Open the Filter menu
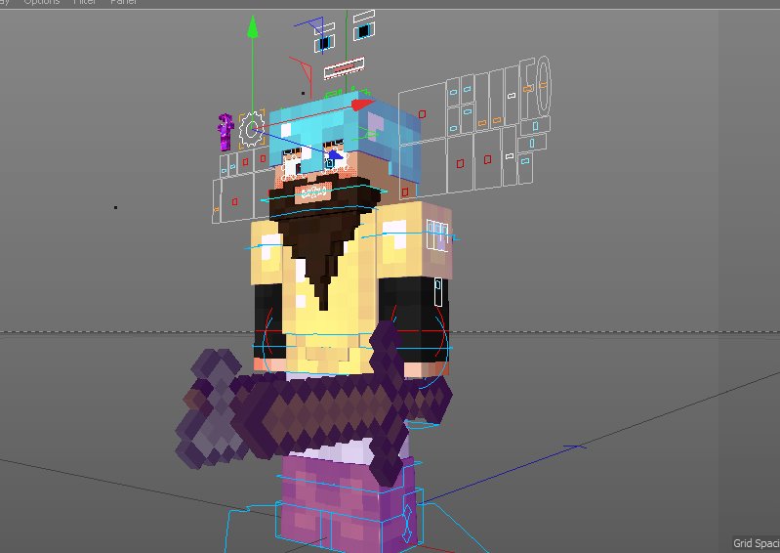The width and height of the screenshot is (780, 553). point(85,3)
